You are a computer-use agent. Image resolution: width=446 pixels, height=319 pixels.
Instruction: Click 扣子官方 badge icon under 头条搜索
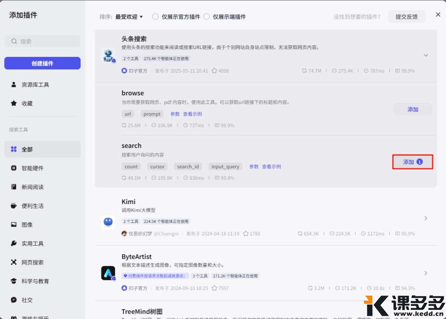click(x=124, y=70)
